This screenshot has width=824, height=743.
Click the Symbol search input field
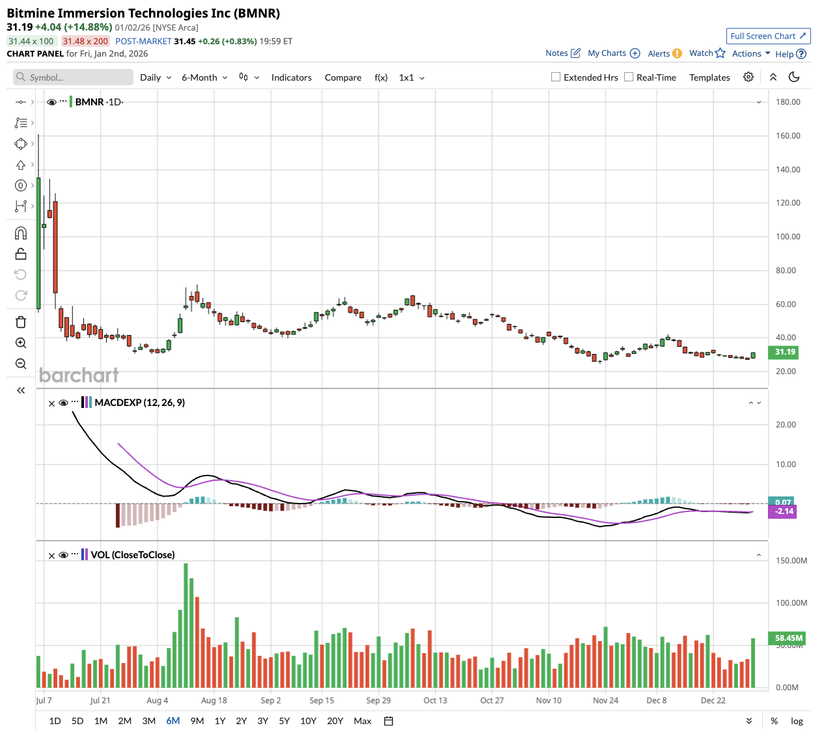[x=73, y=77]
